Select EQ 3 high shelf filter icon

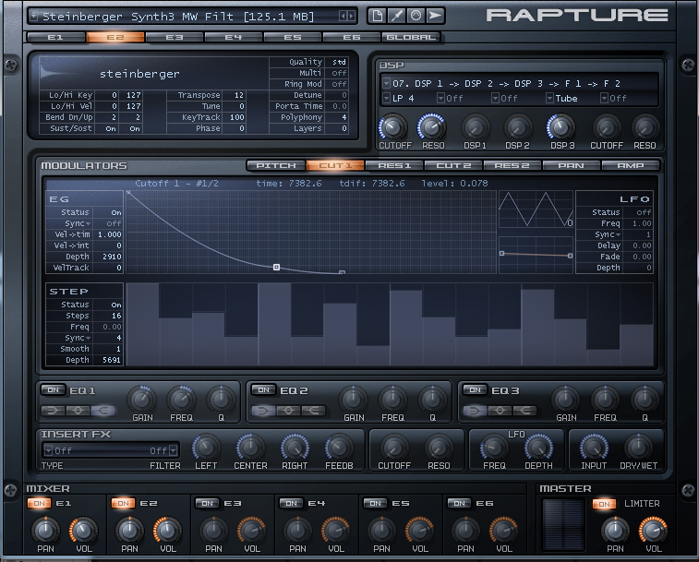coord(524,410)
